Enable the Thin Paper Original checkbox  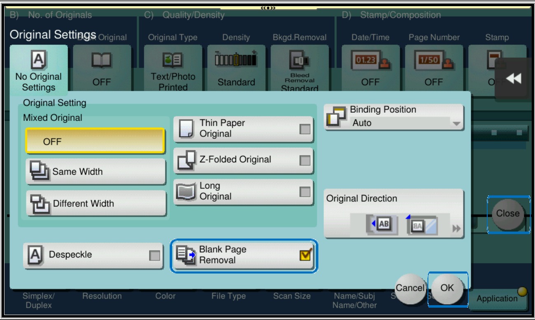(x=305, y=129)
